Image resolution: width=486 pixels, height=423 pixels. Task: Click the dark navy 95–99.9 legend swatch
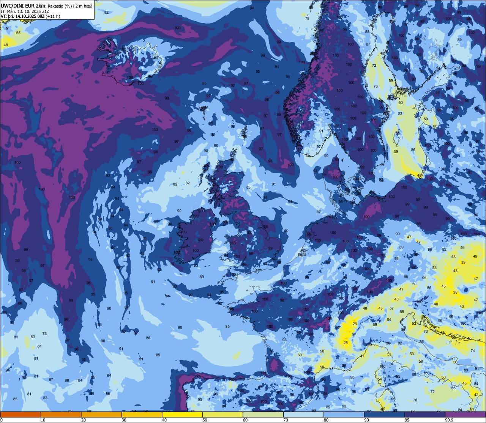pos(425,414)
